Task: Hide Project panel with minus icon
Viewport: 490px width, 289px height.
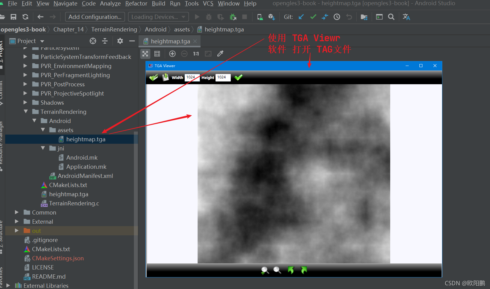Action: [x=132, y=41]
